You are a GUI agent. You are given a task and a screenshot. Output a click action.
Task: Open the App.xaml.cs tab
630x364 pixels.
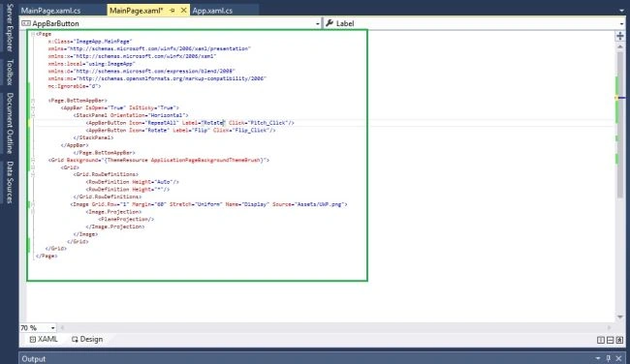[x=212, y=11]
